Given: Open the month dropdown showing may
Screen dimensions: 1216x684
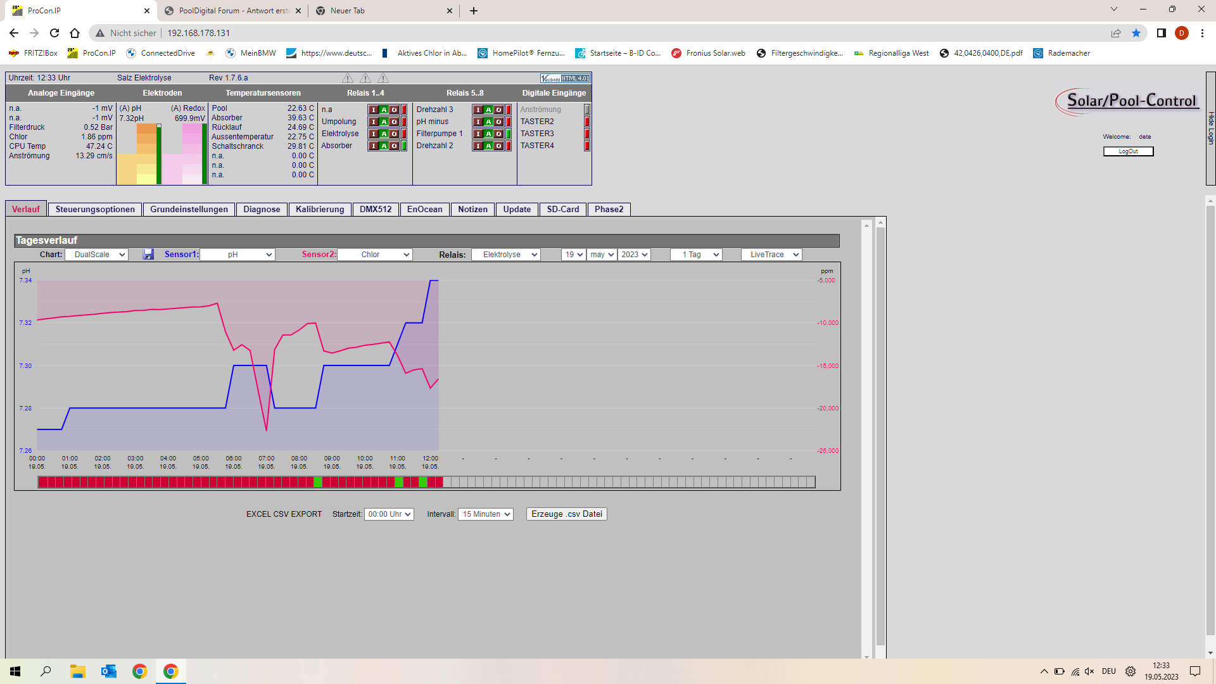Looking at the screenshot, I should 602,255.
